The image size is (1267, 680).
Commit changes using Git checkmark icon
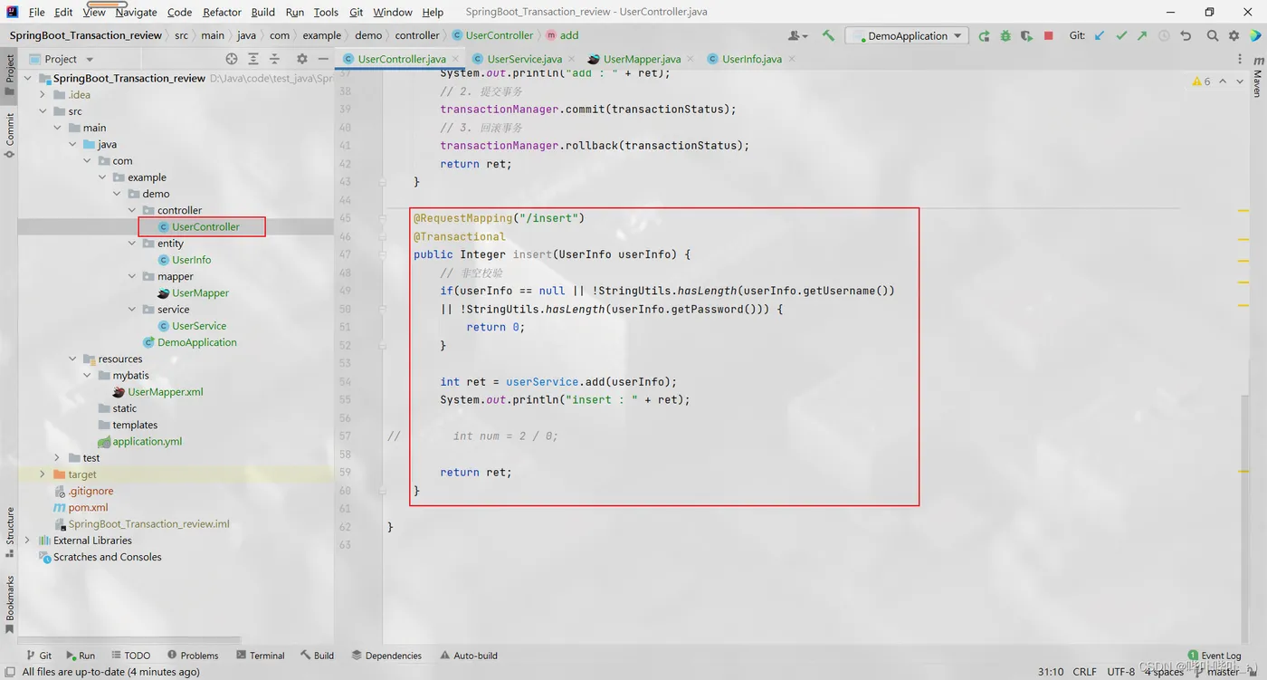[1121, 35]
